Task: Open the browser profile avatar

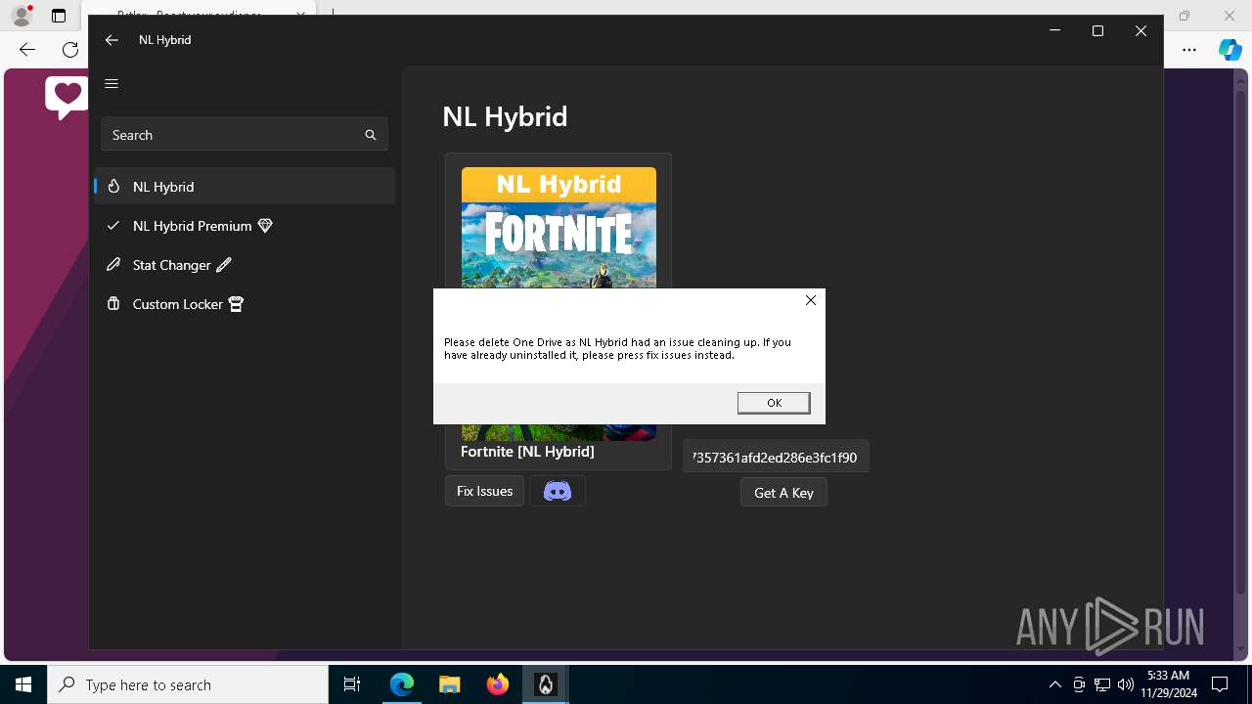Action: 22,16
